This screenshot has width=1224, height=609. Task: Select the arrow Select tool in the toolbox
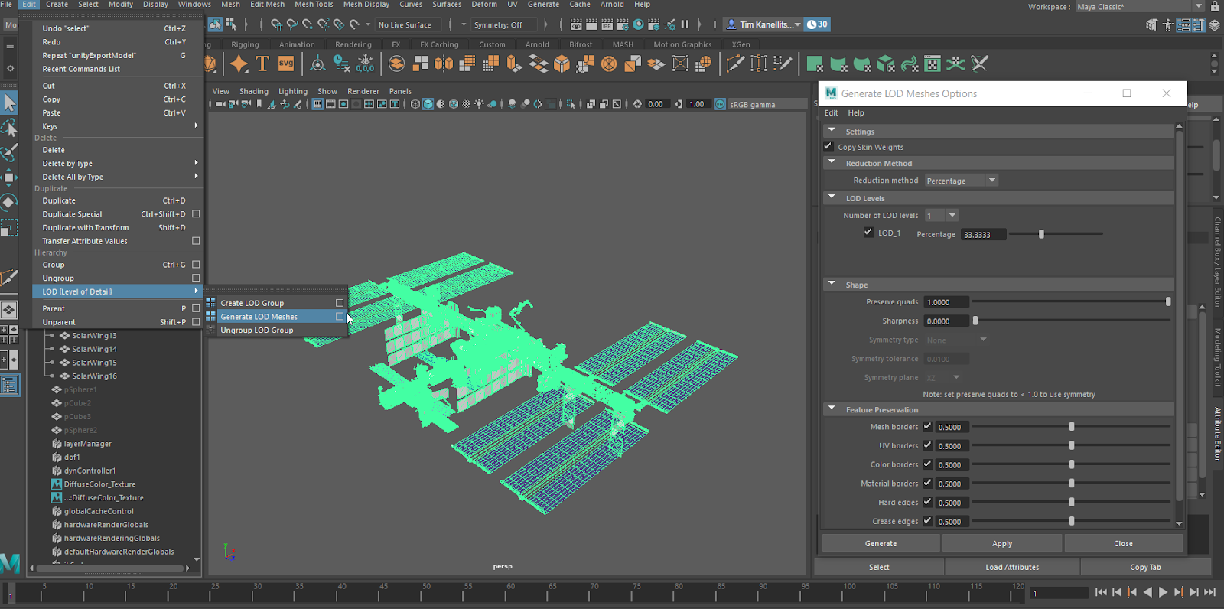click(x=9, y=103)
